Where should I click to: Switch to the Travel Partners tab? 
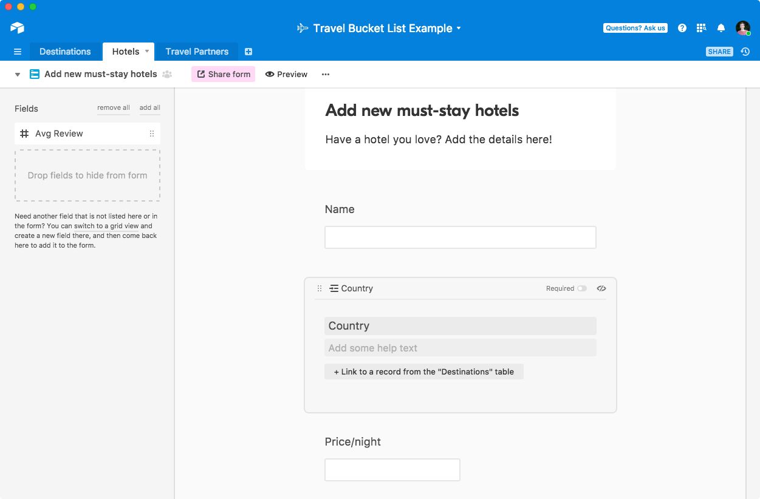coord(197,52)
